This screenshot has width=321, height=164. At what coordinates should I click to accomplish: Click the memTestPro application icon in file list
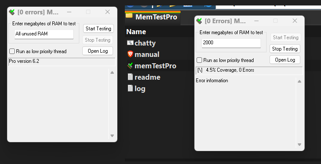(130, 65)
